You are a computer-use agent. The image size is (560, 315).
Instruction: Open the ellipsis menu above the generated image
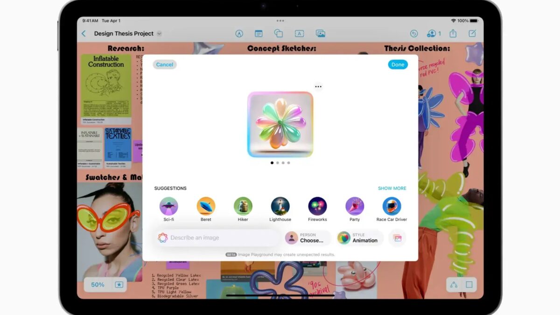(x=318, y=86)
